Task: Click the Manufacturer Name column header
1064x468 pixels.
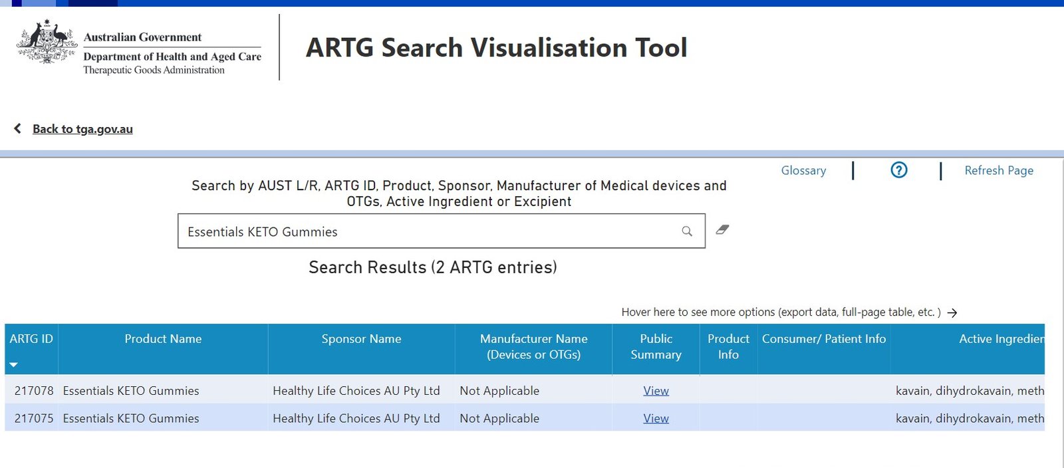Action: tap(533, 346)
